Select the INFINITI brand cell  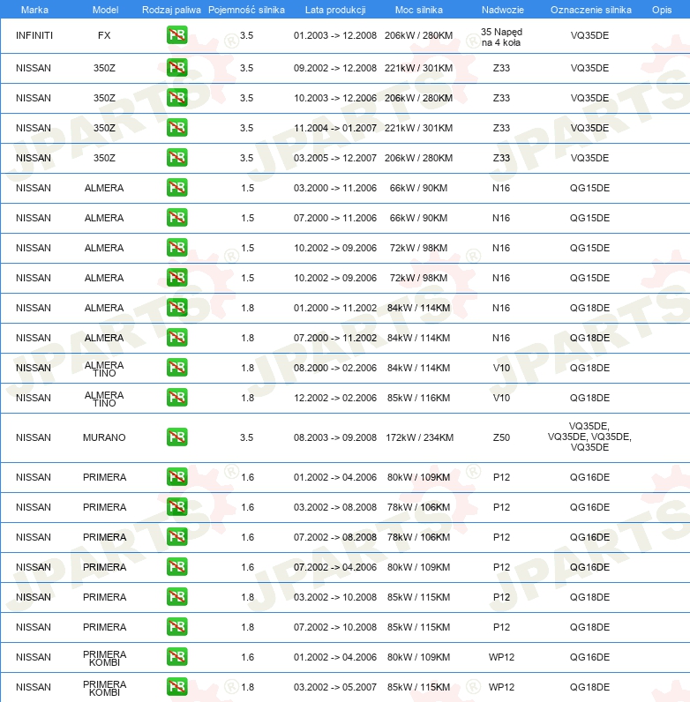[x=34, y=35]
